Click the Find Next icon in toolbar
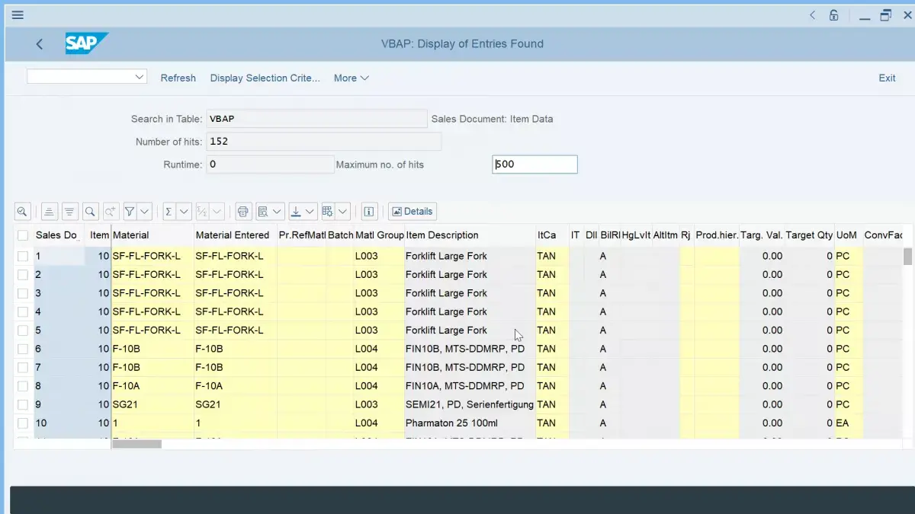The image size is (915, 514). [111, 212]
